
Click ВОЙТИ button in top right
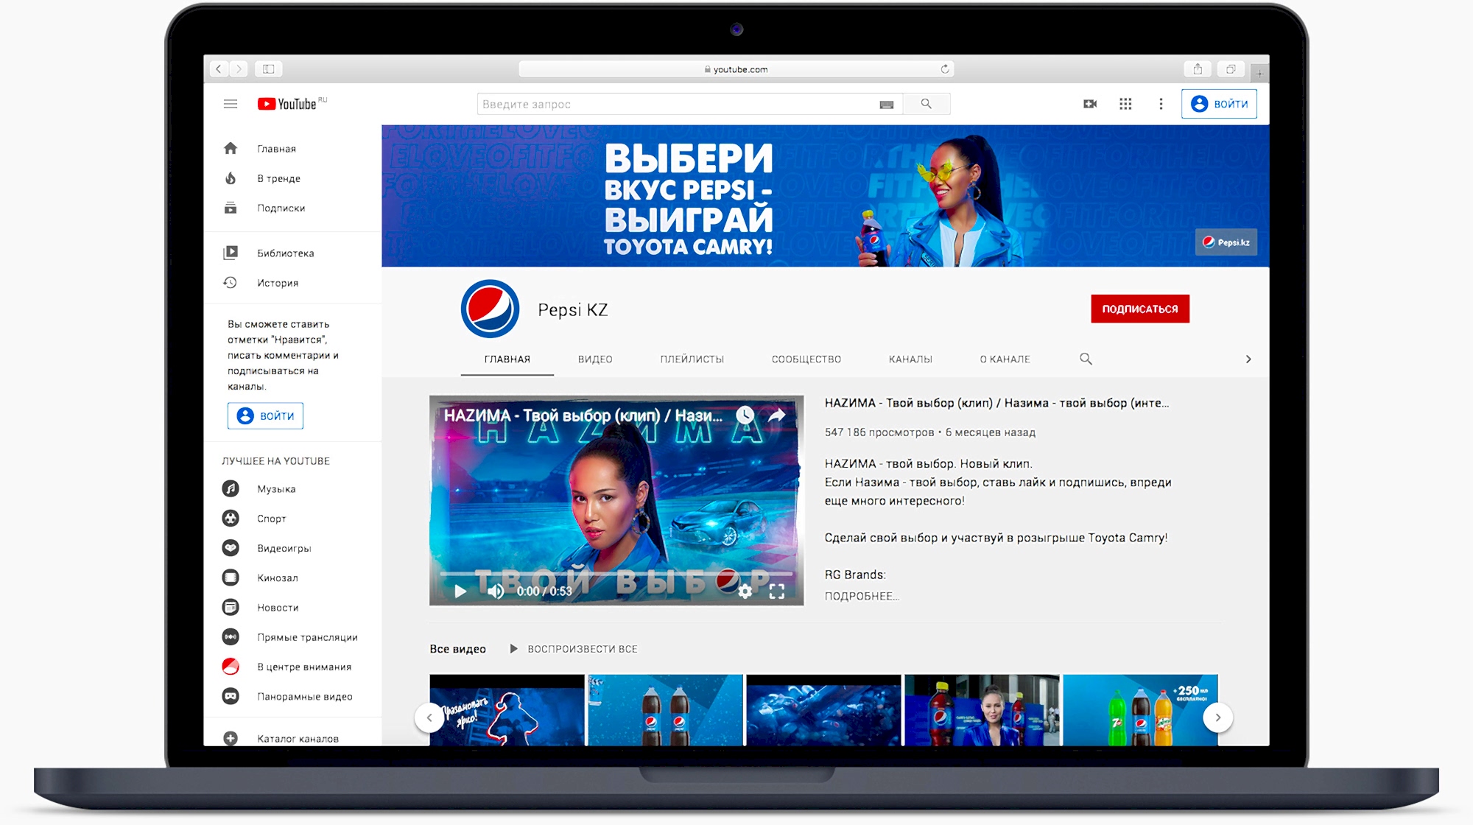point(1219,104)
